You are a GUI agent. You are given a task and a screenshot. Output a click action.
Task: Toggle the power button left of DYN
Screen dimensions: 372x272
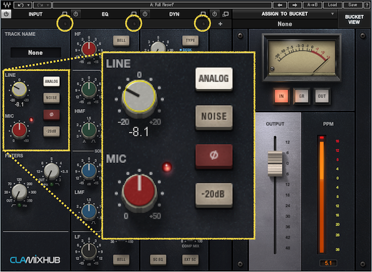[x=145, y=14]
